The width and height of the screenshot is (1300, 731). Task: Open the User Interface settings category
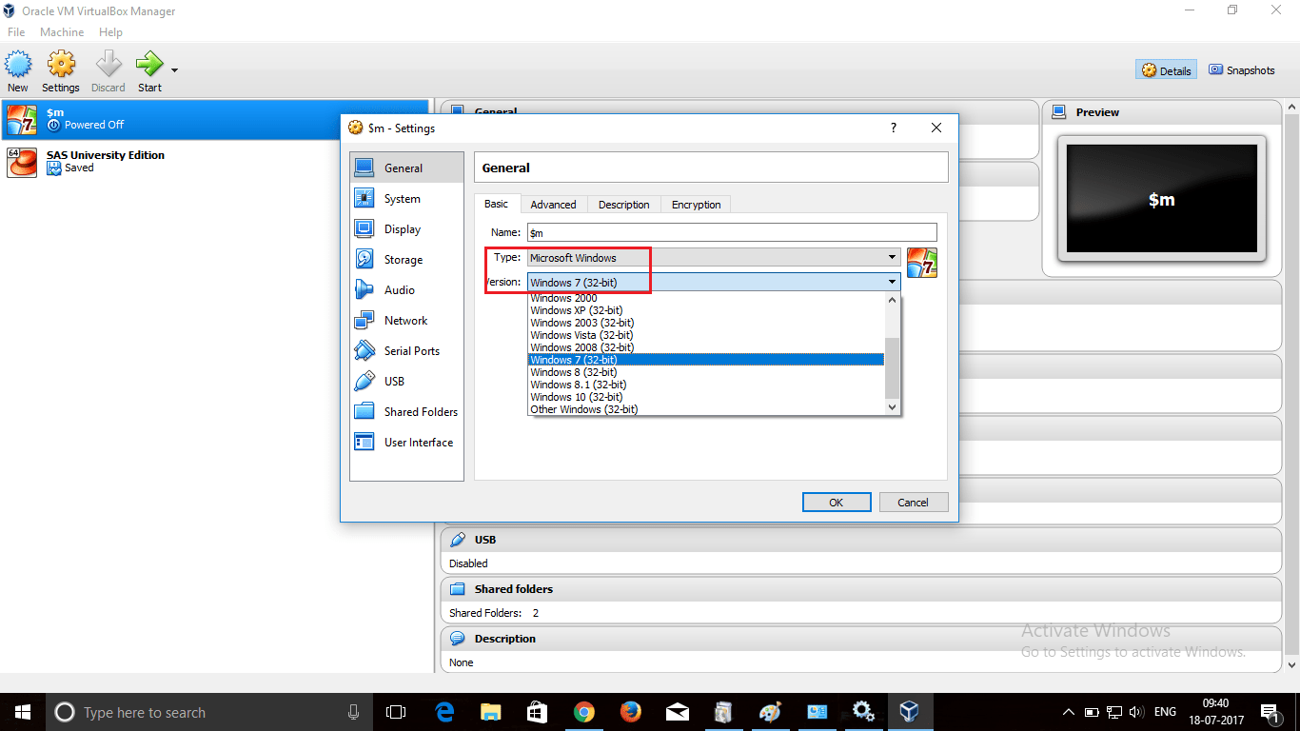tap(406, 443)
